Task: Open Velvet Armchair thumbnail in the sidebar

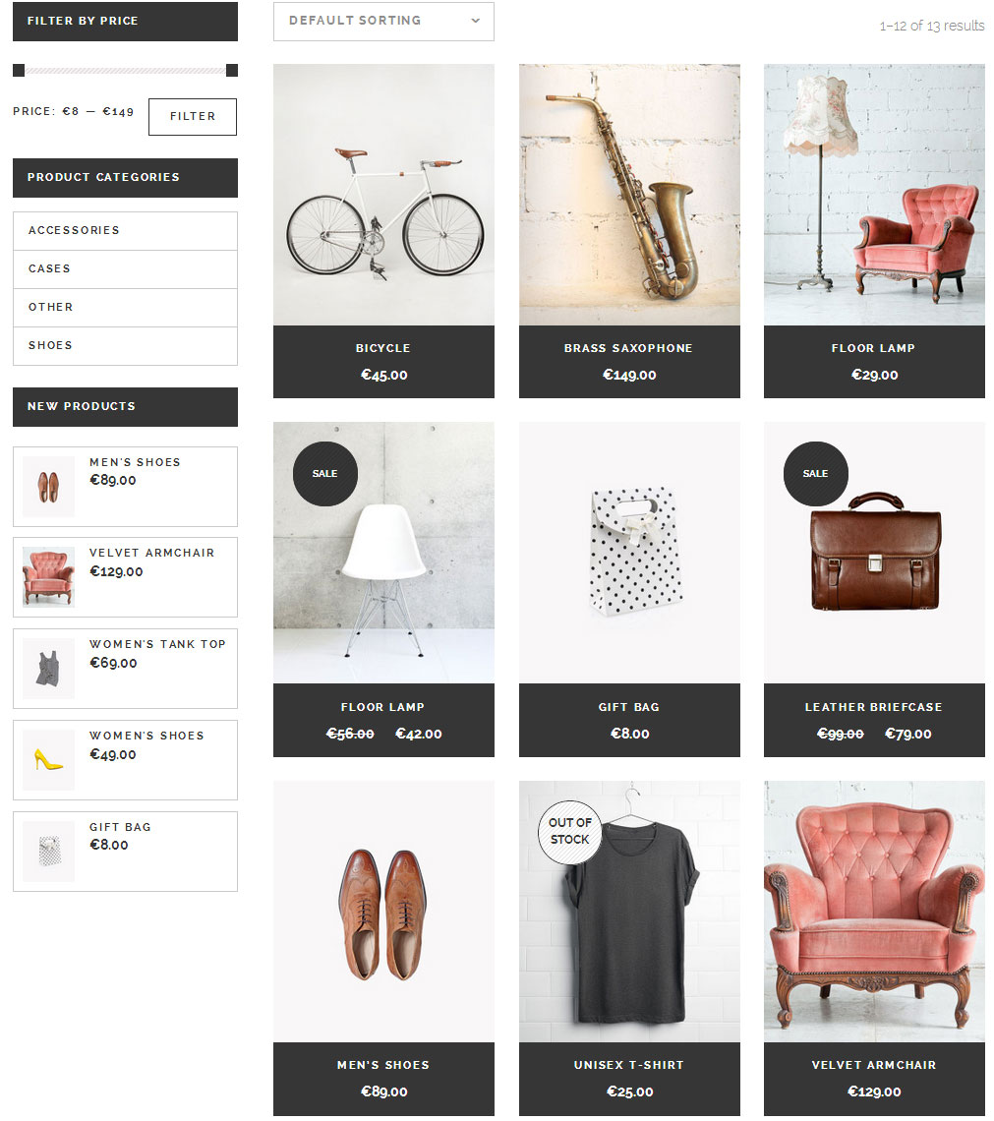Action: [x=48, y=577]
